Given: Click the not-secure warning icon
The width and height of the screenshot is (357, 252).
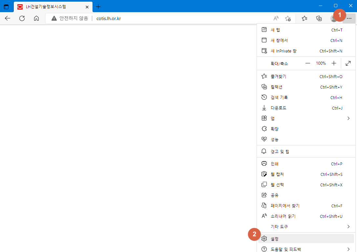Looking at the screenshot, I should point(54,18).
